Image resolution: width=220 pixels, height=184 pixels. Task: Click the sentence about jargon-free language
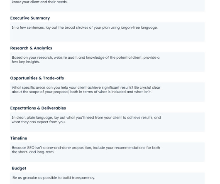pos(85,27)
